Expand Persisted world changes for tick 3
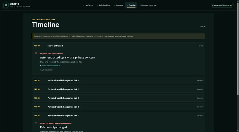The image size is (239, 132). tap(118, 98)
